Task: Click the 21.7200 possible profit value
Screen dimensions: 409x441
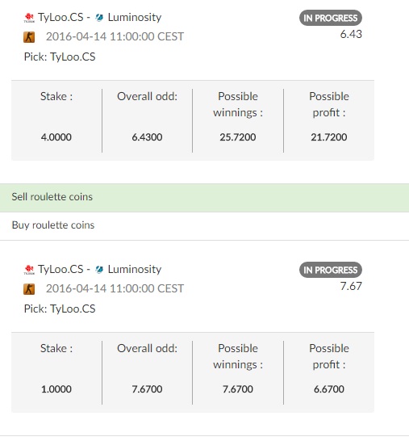Action: click(x=328, y=137)
